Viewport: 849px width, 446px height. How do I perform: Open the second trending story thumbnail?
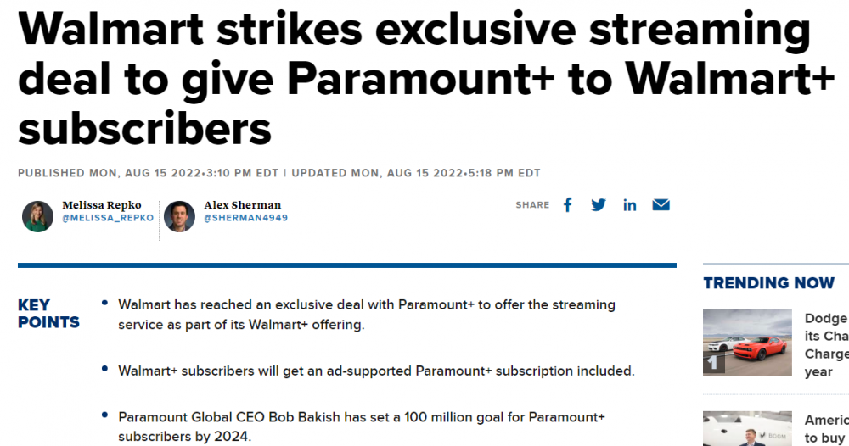(747, 429)
